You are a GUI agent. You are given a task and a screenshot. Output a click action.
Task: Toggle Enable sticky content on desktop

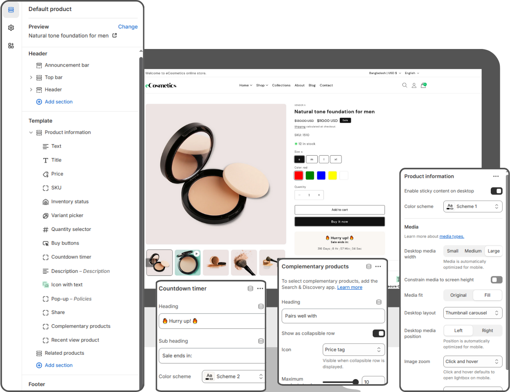tap(497, 191)
